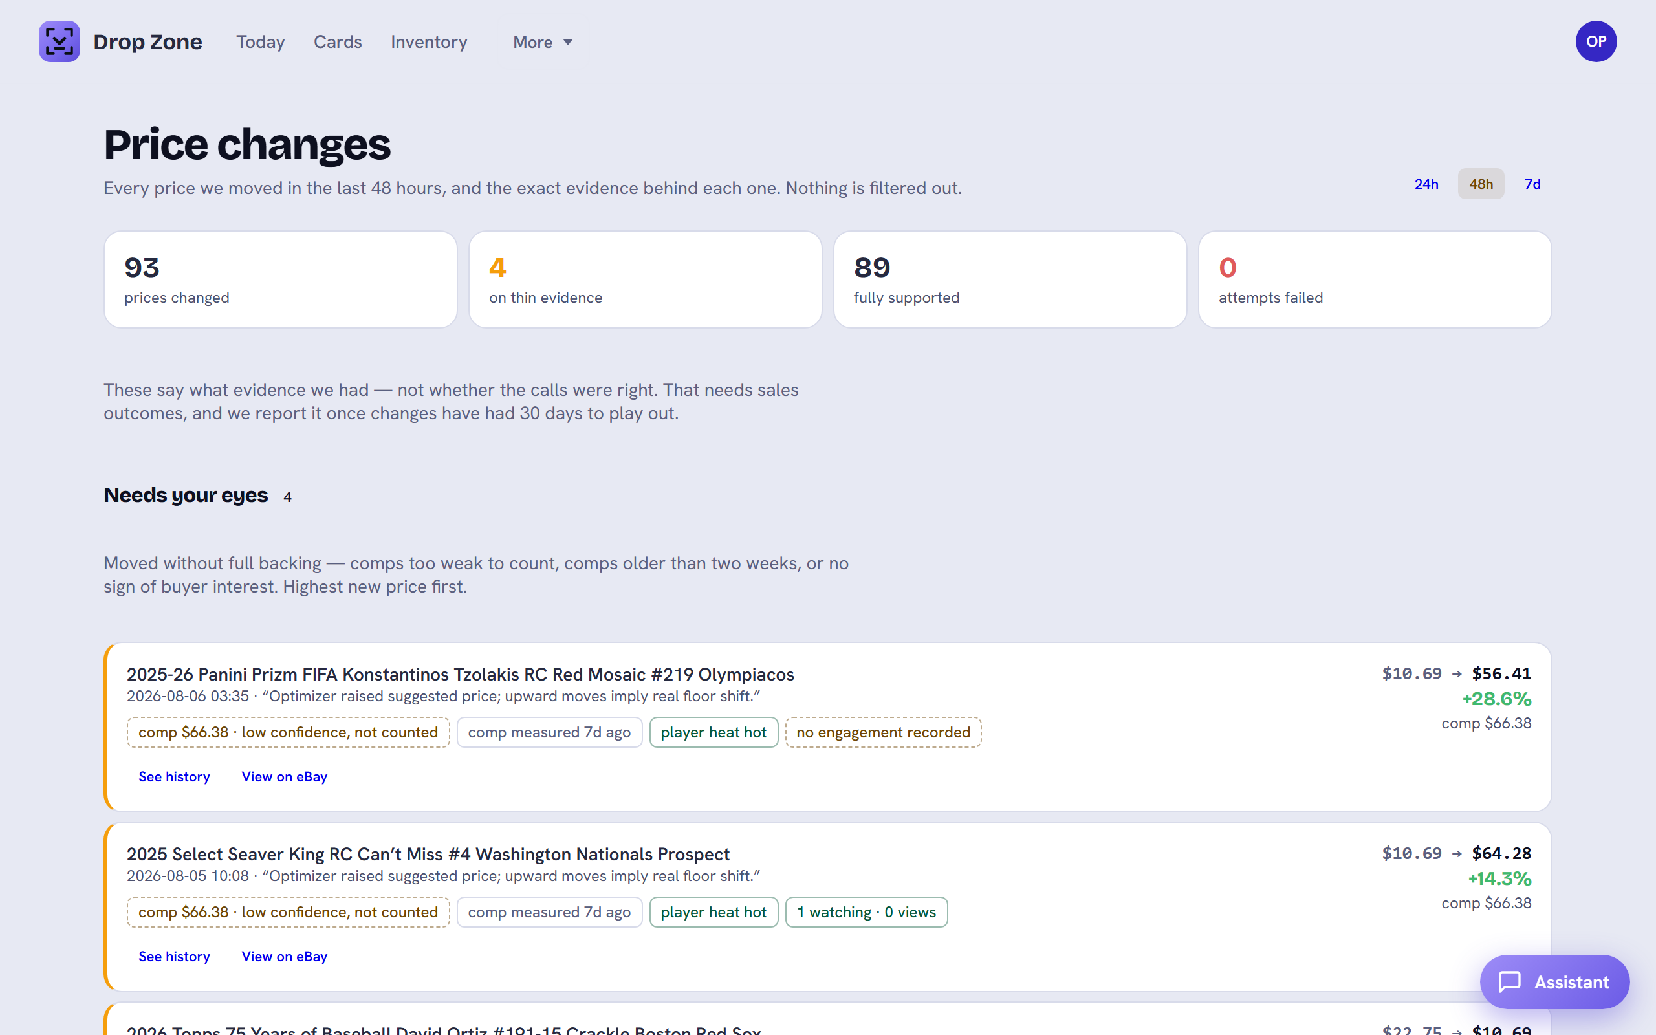The width and height of the screenshot is (1656, 1035).
Task: Click 'comp measured 7d ago' on Seaver King card
Action: (x=549, y=913)
